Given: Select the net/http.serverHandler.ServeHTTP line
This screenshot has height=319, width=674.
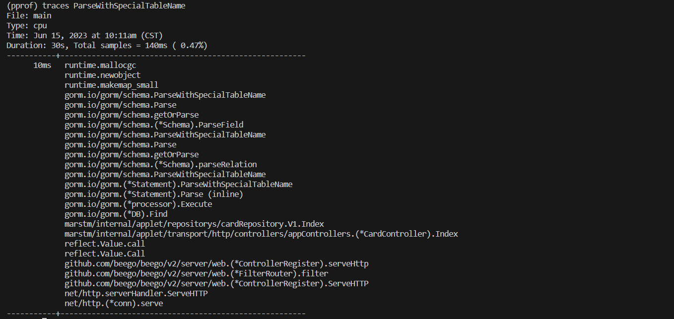Looking at the screenshot, I should click(136, 294).
